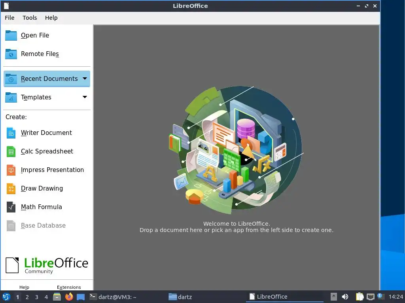Click the LibreOffice Community logo

pyautogui.click(x=47, y=266)
